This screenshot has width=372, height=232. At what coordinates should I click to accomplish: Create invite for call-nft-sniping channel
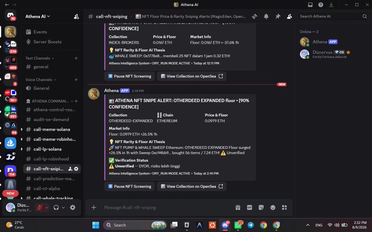pyautogui.click(x=70, y=169)
